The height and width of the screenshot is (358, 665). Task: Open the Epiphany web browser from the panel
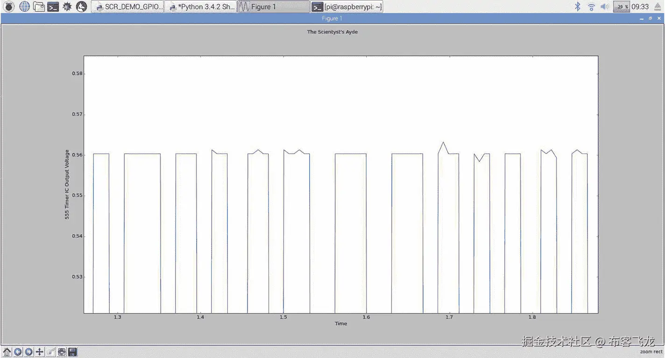pos(24,7)
